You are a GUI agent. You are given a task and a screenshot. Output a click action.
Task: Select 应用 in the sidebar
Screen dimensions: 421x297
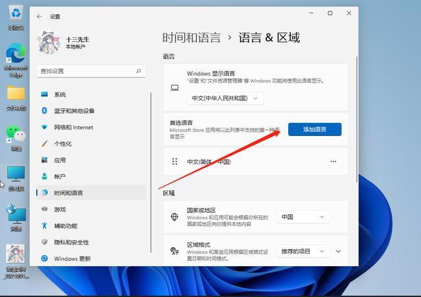pyautogui.click(x=91, y=160)
